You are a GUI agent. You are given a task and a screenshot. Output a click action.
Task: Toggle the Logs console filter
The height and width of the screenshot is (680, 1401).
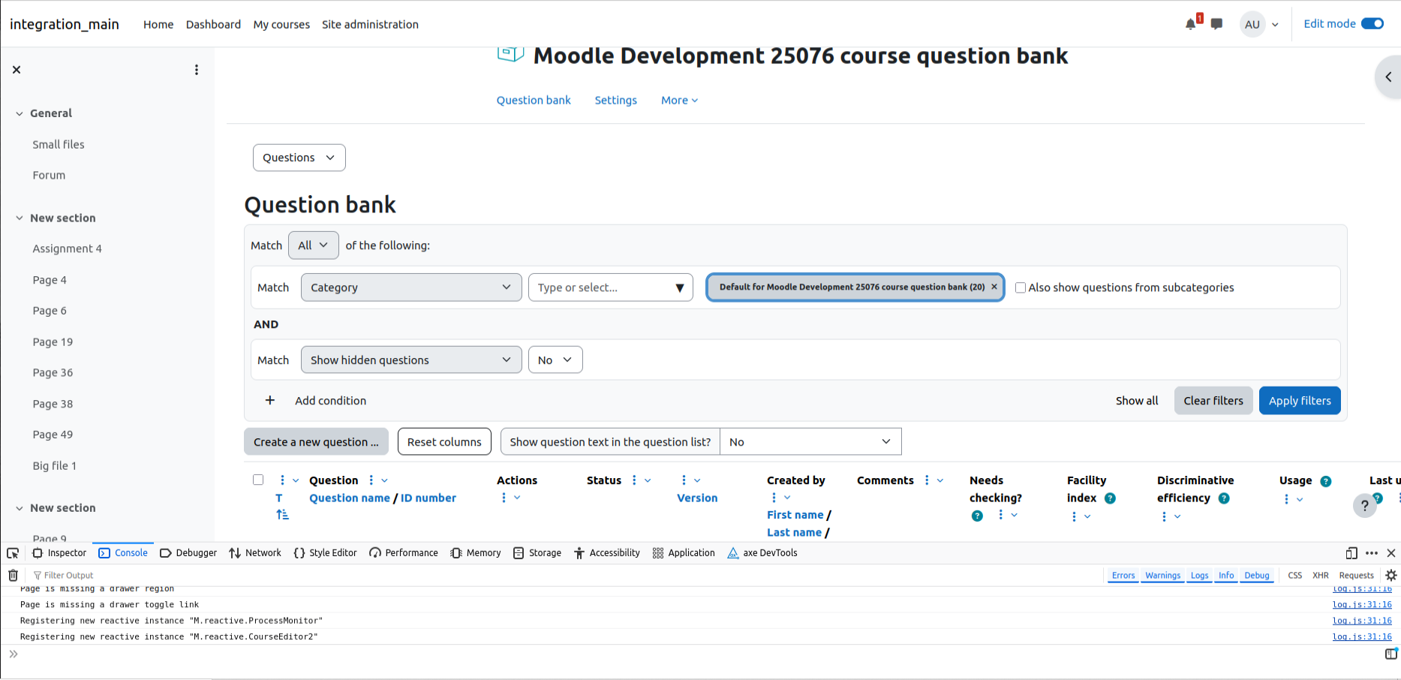[x=1199, y=576]
